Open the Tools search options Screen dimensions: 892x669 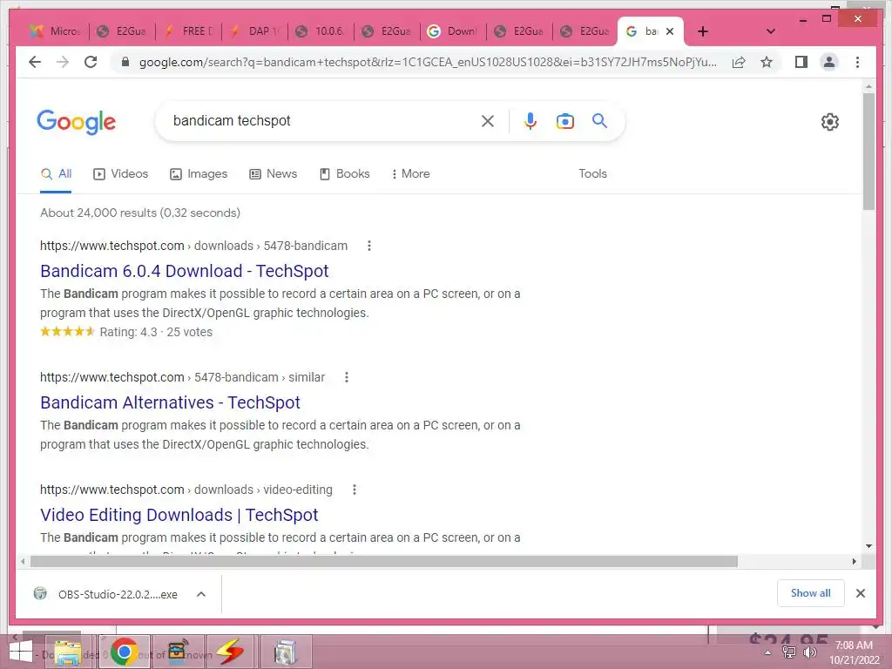592,173
